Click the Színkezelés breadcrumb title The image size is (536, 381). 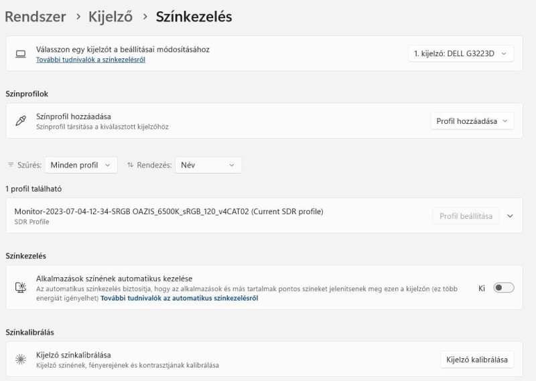(x=194, y=17)
